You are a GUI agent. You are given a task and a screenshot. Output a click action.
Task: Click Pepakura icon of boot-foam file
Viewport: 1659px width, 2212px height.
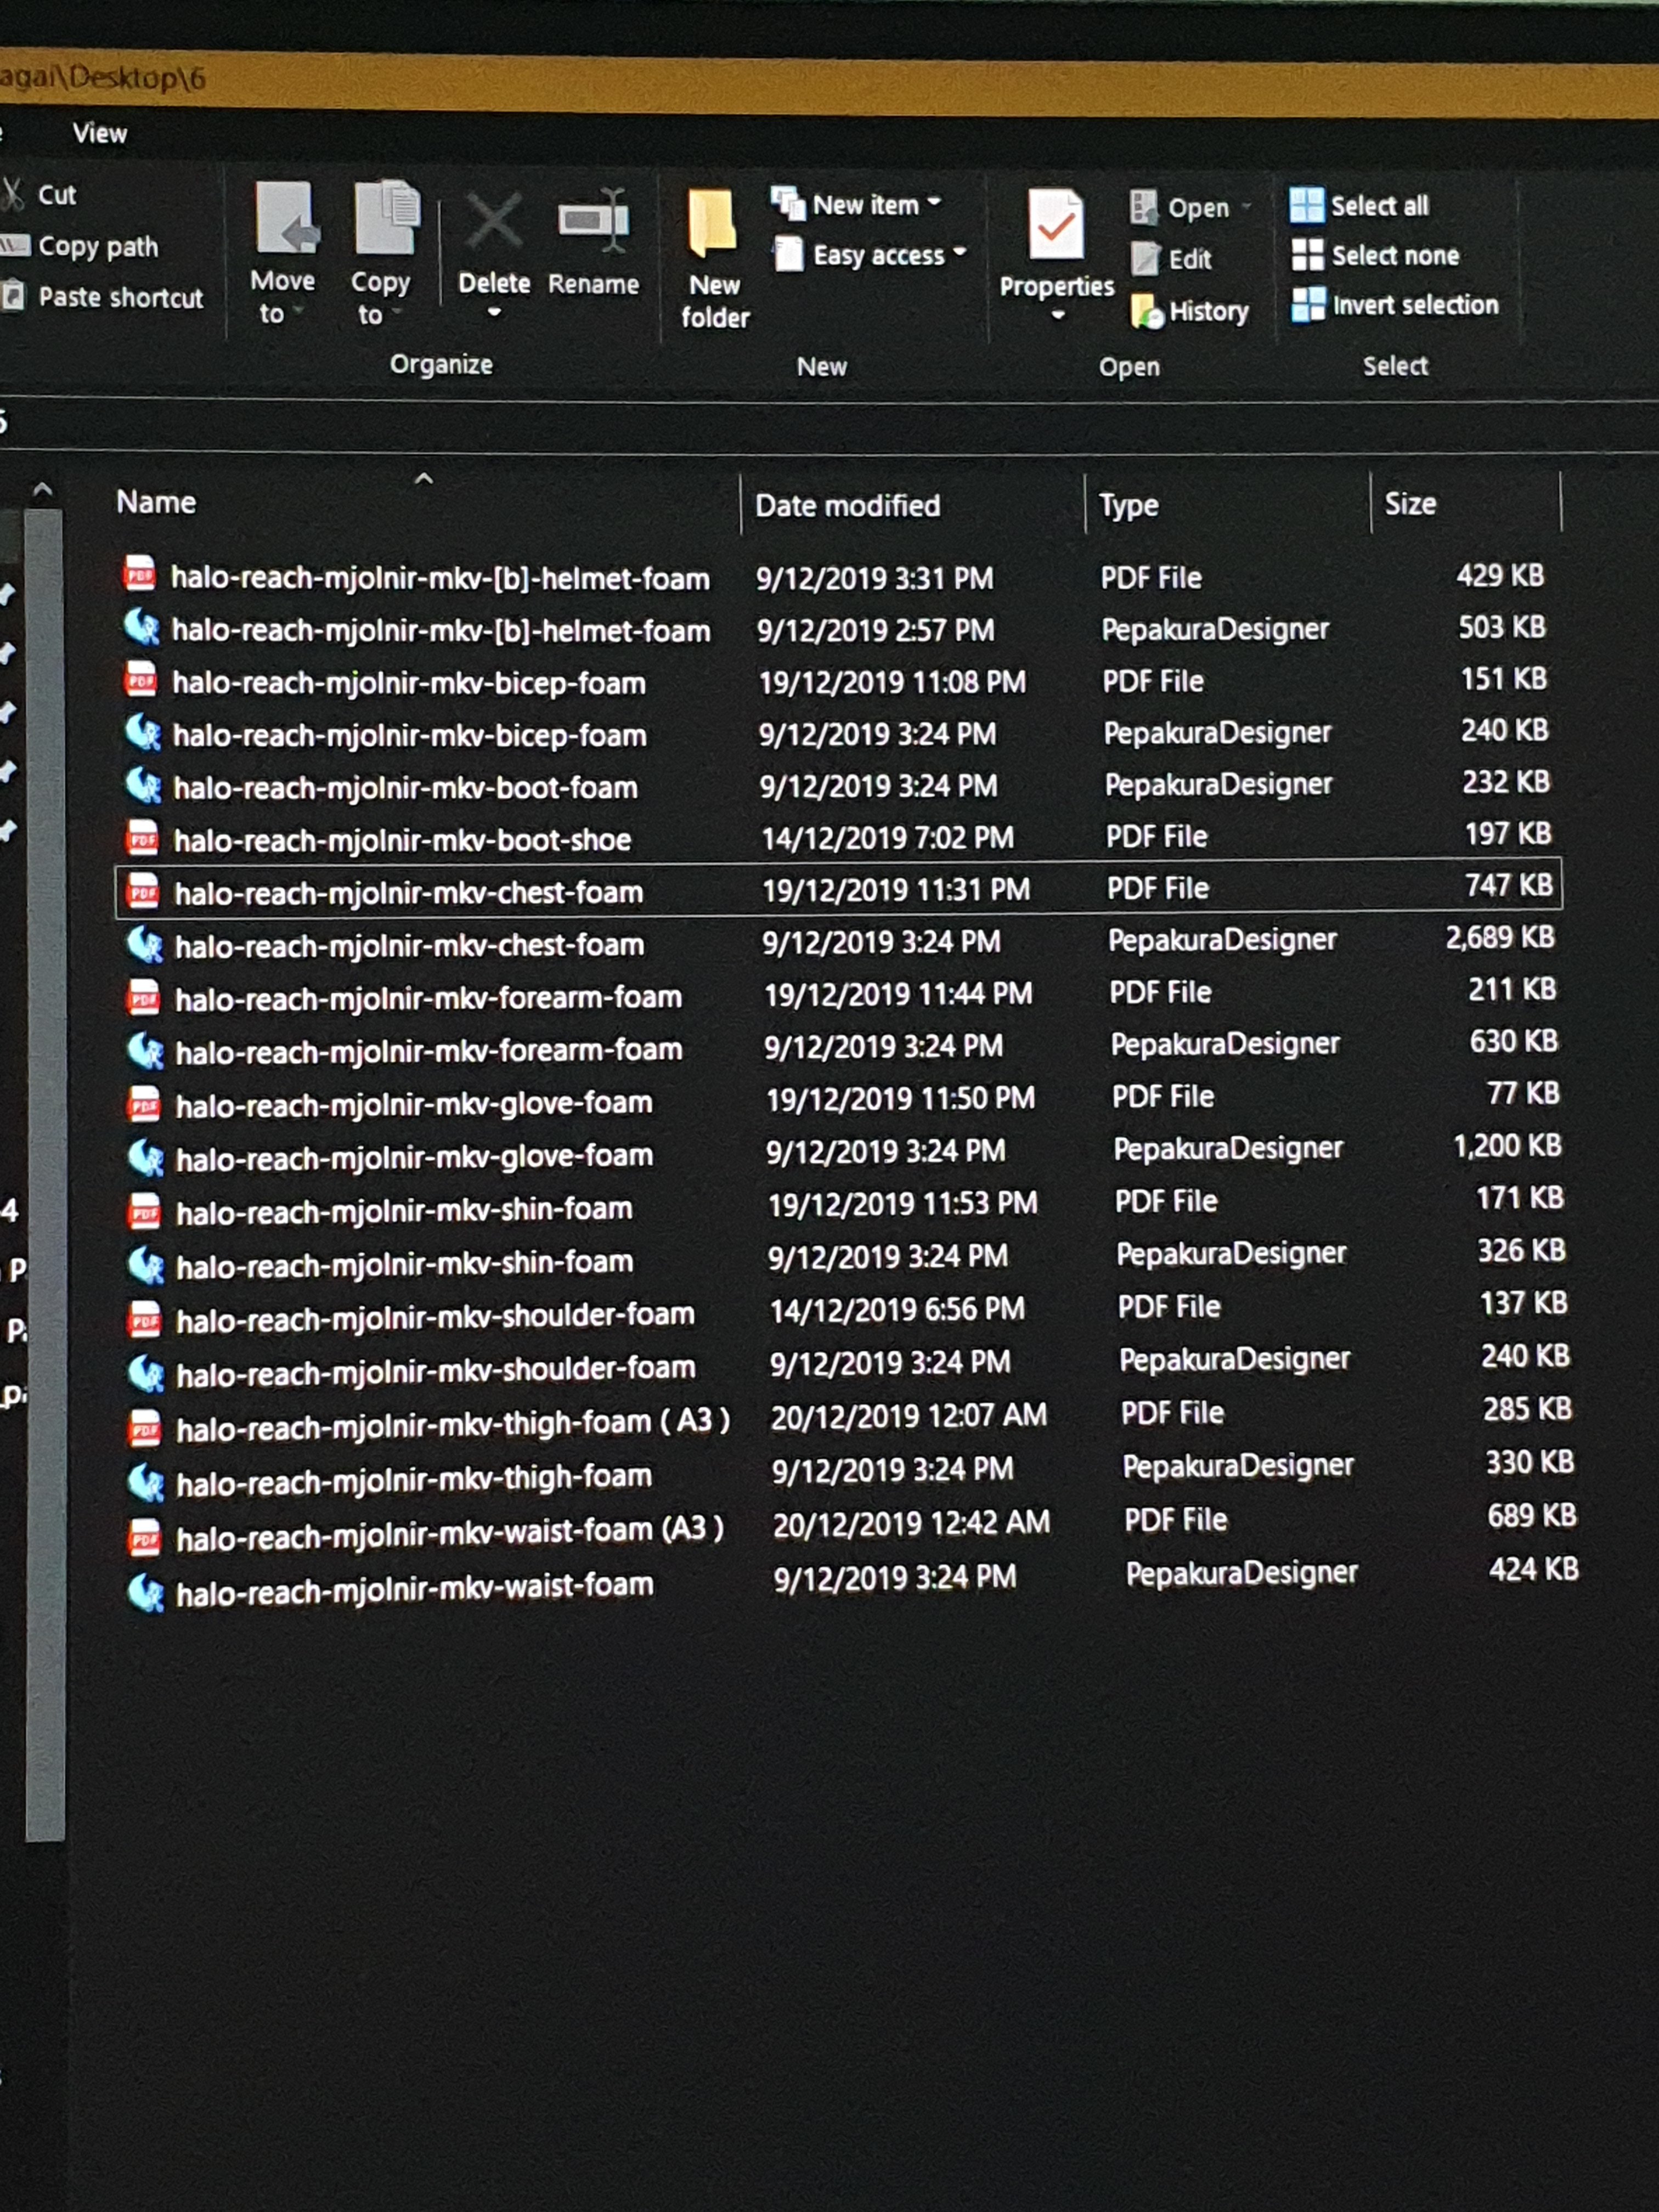coord(144,785)
